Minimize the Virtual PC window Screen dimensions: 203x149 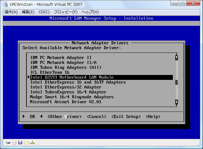coord(175,3)
